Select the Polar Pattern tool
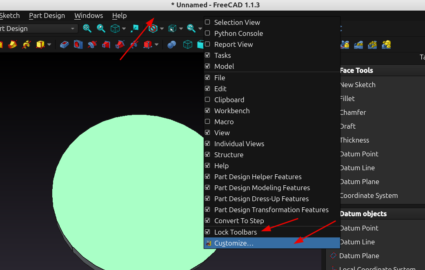425x270 pixels. pos(372,44)
